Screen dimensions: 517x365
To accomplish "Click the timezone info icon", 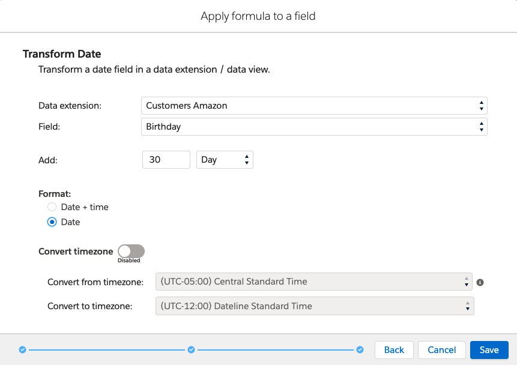I will pos(480,282).
